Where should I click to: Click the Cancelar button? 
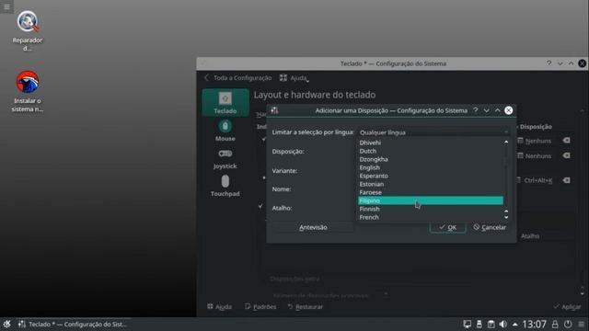click(x=490, y=227)
